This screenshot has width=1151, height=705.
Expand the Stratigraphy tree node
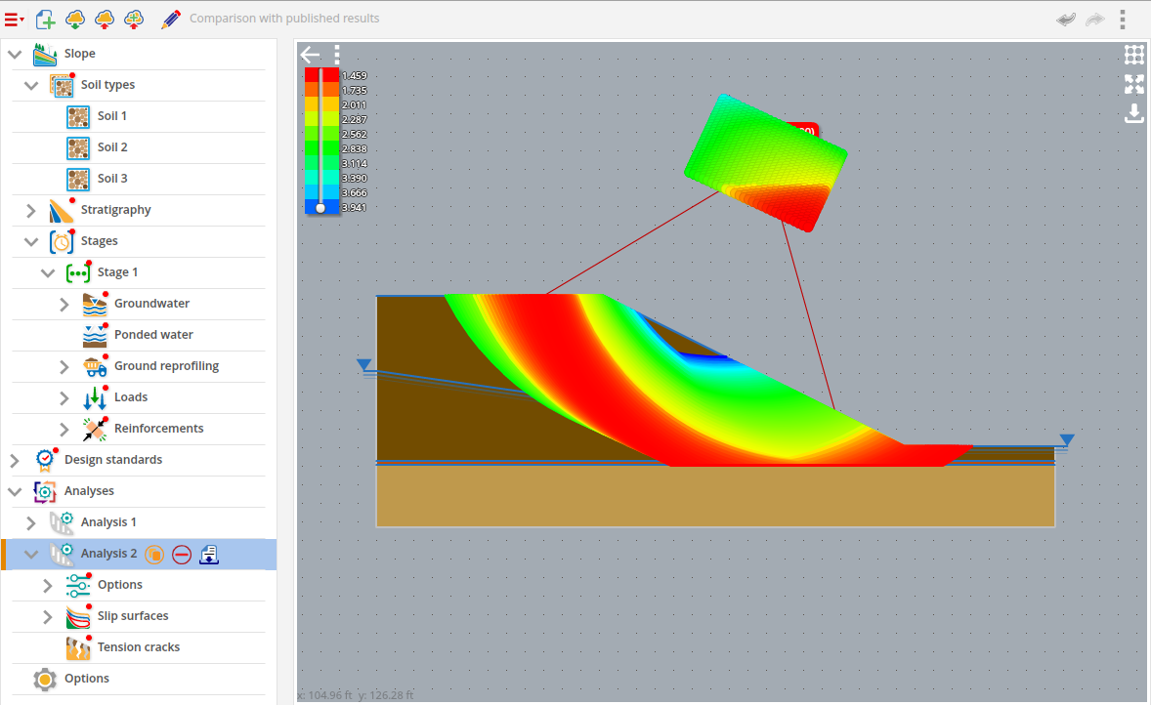31,210
